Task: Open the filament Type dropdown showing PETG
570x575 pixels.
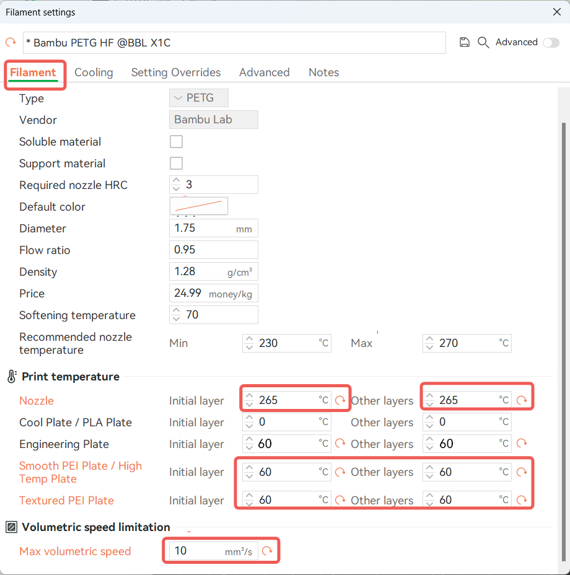Action: (199, 98)
